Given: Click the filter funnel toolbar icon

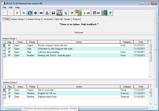Looking at the screenshot, I should pos(66,13).
